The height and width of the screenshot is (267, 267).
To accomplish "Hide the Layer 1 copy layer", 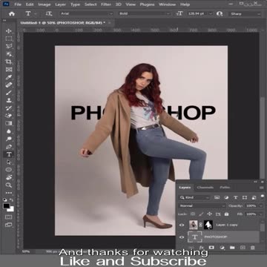I will pyautogui.click(x=182, y=225).
